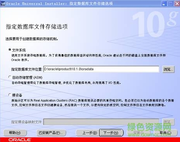This screenshot has height=142, width=180.
Task: Click the 选择要用于创建数据库的存储机制 instruction text
Action: tap(32, 39)
